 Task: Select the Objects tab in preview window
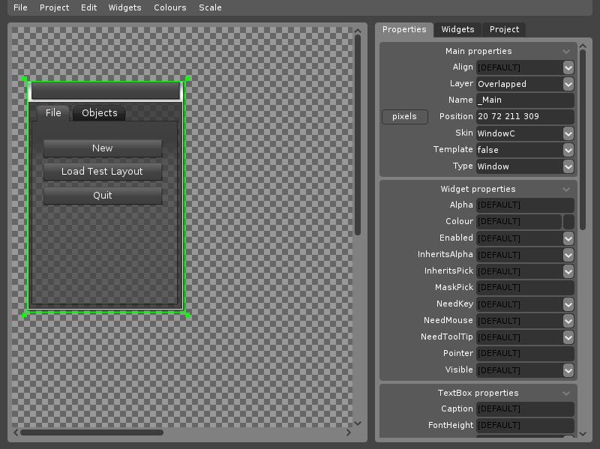click(x=100, y=113)
